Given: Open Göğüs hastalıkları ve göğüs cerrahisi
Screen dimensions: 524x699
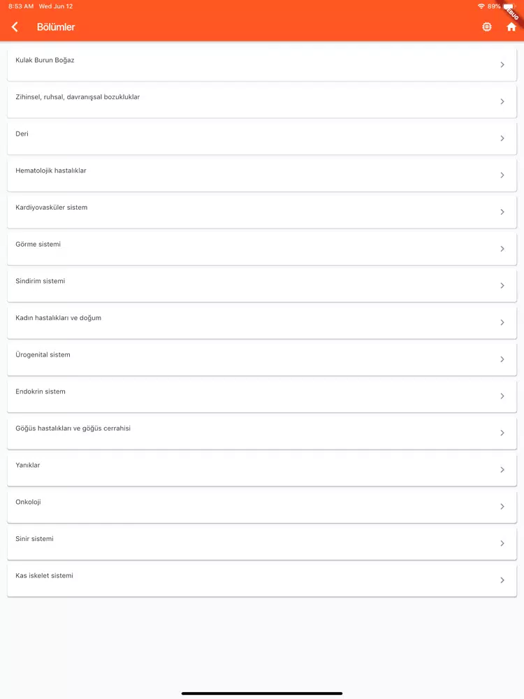Looking at the screenshot, I should click(262, 433).
